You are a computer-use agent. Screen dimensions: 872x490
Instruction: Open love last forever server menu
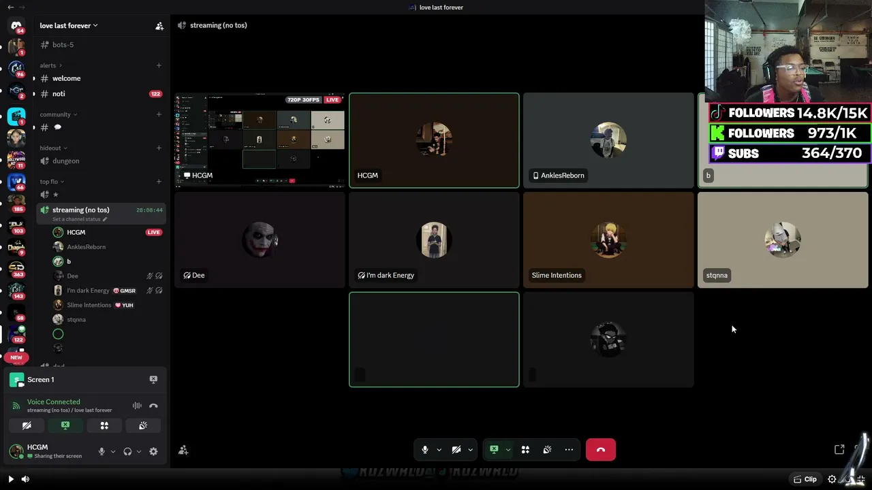click(68, 26)
